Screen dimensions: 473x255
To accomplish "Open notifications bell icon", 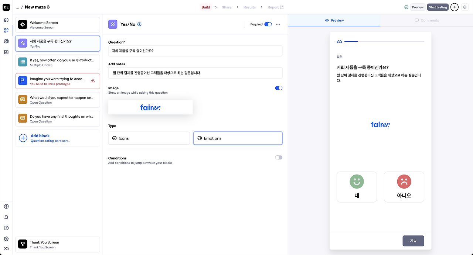I will pos(6,217).
